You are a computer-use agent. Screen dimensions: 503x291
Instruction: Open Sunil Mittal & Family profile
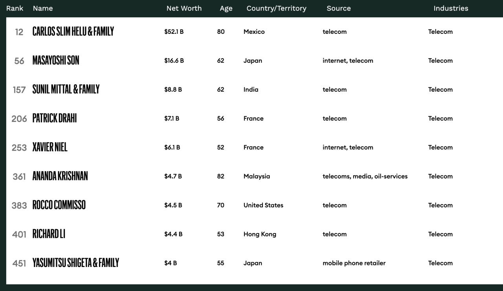click(x=66, y=89)
